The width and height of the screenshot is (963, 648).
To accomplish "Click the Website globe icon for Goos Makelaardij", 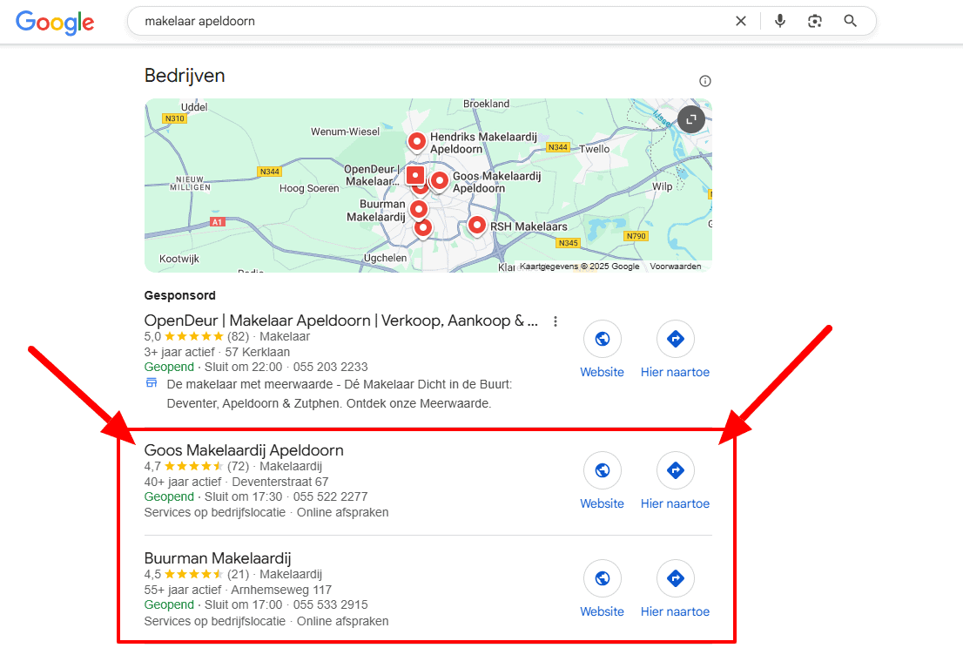I will [x=602, y=469].
